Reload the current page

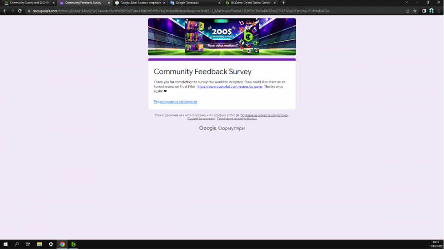pyautogui.click(x=20, y=11)
